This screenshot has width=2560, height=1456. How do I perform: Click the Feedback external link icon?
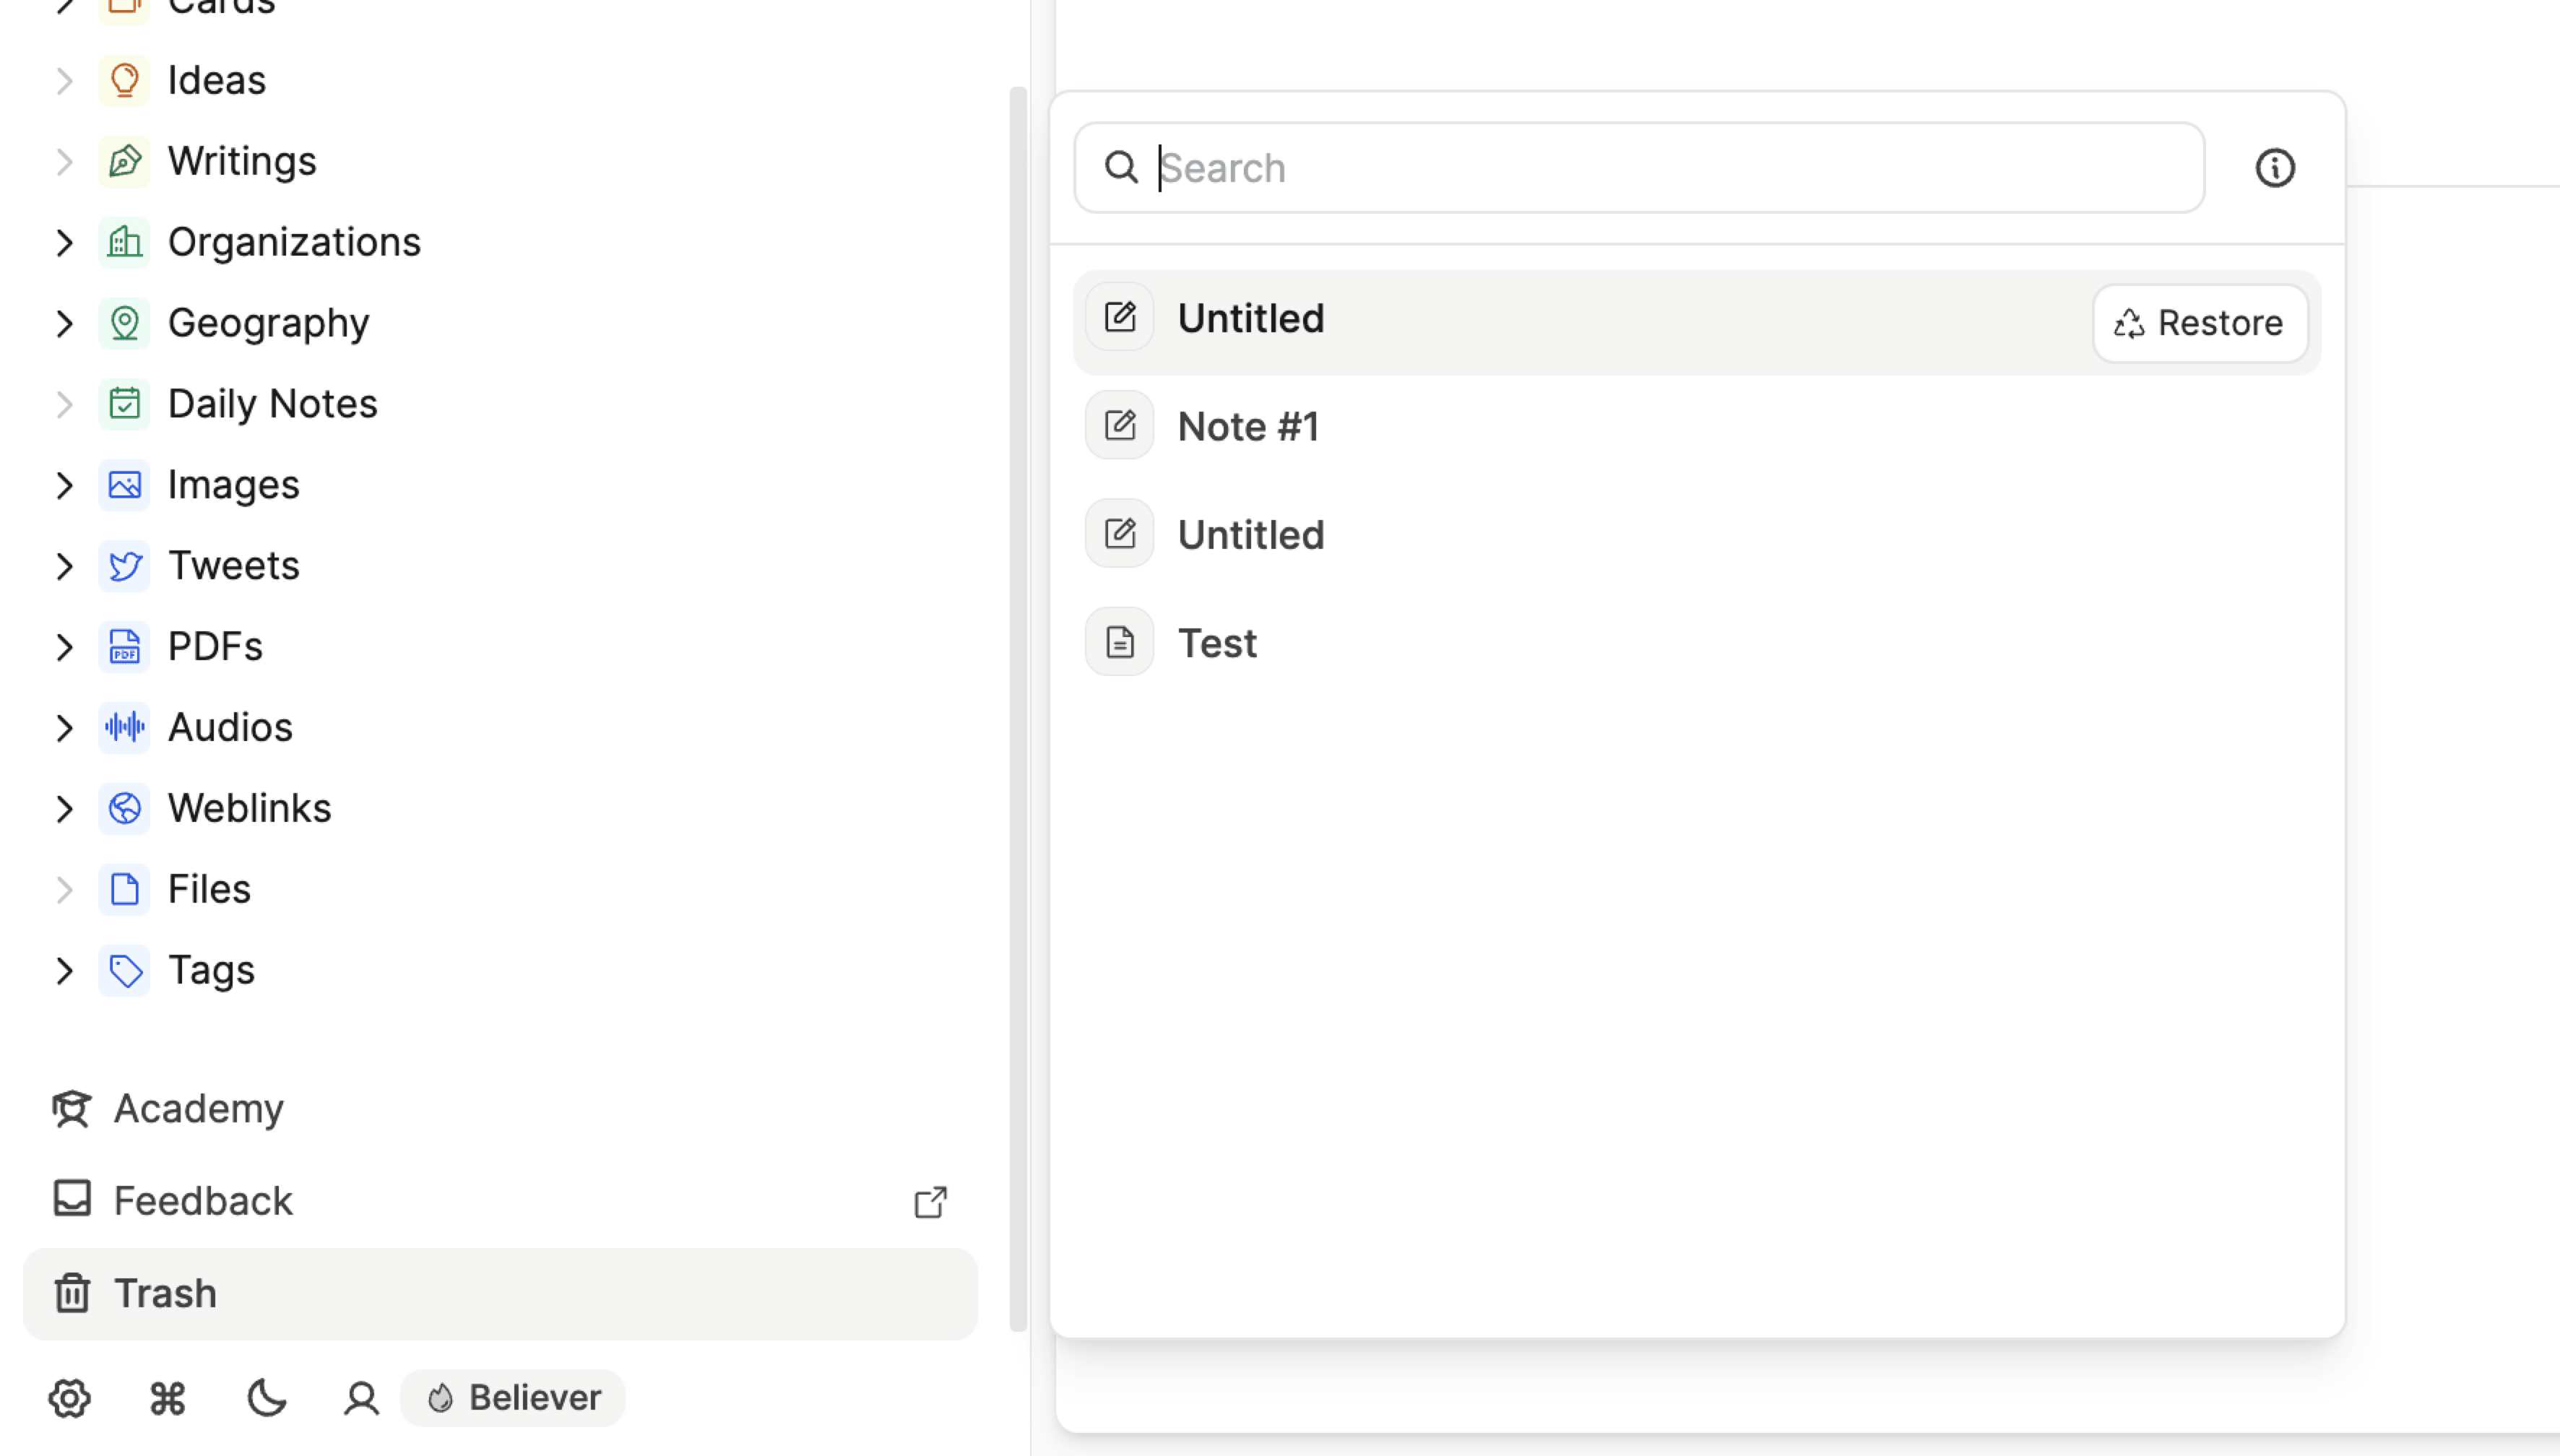[930, 1201]
